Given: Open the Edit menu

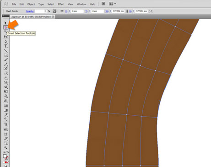Looking at the screenshot, I should coord(22,4).
